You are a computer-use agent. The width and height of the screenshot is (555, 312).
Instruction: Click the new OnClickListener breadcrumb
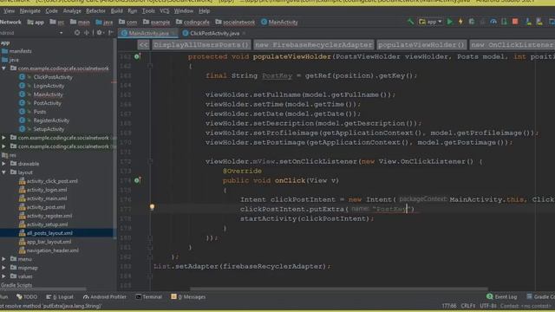point(513,45)
